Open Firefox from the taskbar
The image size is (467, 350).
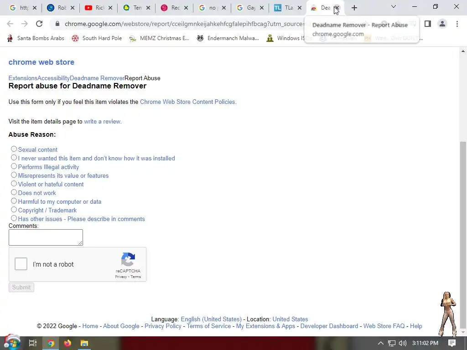[x=67, y=343]
